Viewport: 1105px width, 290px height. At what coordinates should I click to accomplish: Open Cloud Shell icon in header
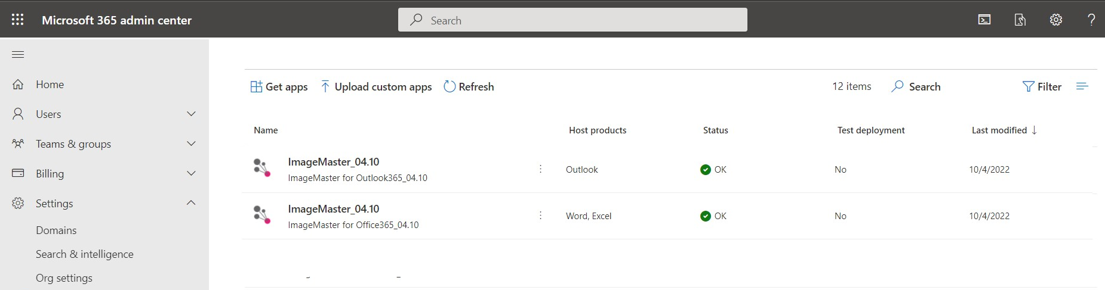(x=984, y=20)
